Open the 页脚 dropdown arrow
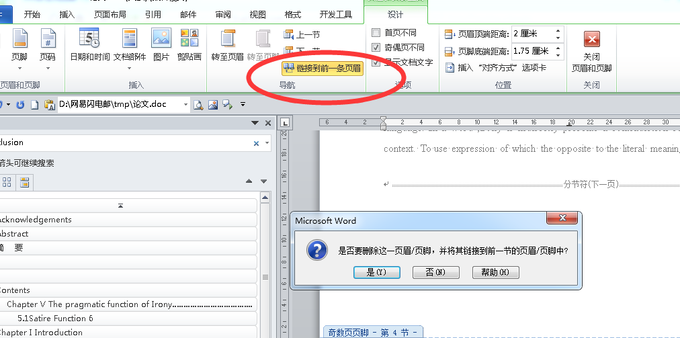This screenshot has width=680, height=338. (x=19, y=68)
